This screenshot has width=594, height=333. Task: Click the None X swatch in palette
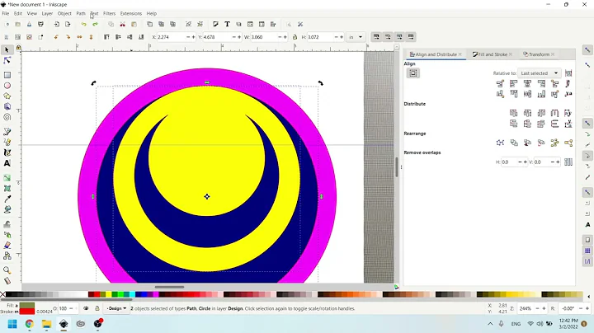[2, 294]
